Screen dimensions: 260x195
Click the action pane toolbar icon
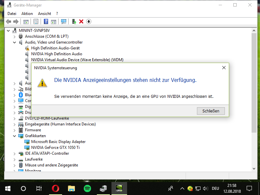(x=54, y=21)
